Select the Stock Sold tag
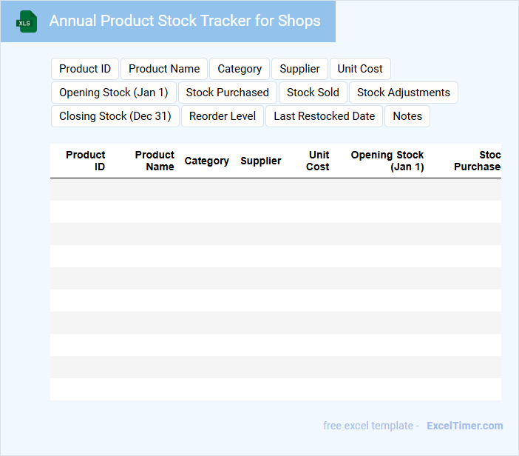519x456 pixels. (x=313, y=93)
